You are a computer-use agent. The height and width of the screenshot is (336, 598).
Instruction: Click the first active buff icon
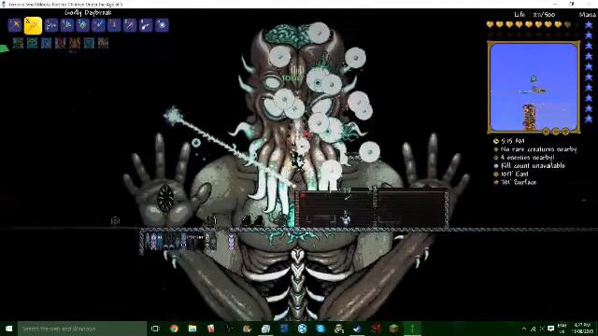(x=18, y=43)
